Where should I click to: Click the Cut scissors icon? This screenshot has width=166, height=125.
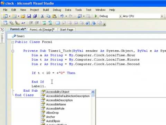pyautogui.click(x=43, y=16)
